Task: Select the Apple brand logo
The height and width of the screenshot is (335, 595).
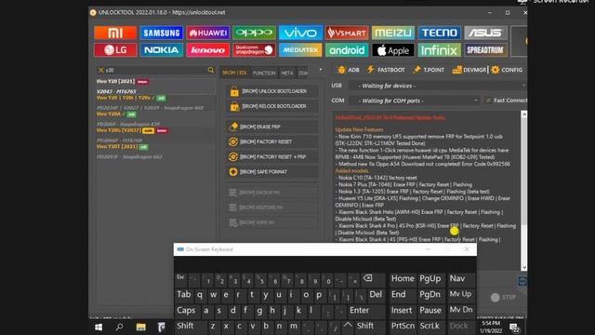Action: point(393,49)
